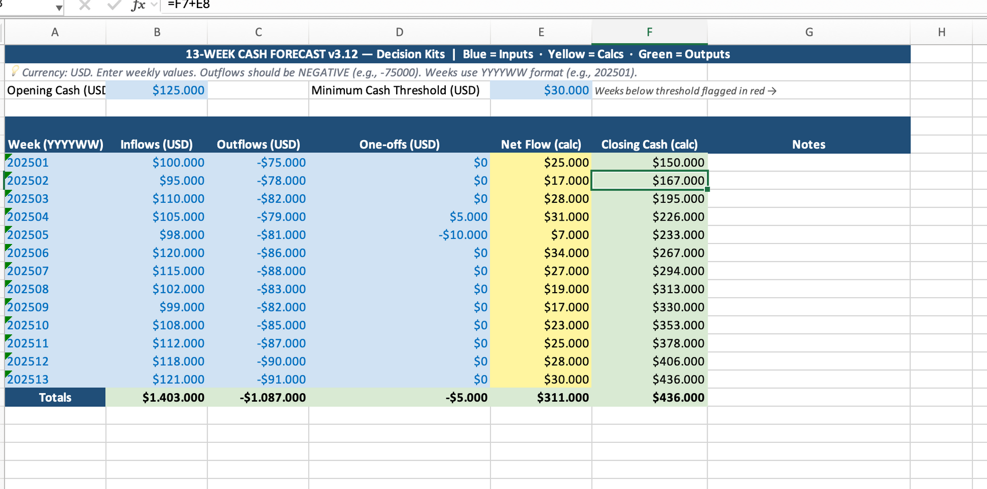Image resolution: width=987 pixels, height=489 pixels.
Task: Select the column F header
Action: pos(649,32)
